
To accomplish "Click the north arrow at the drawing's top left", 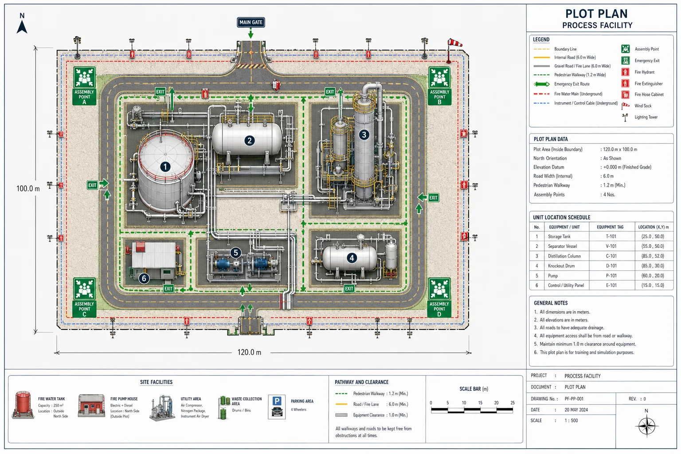I will coord(22,23).
